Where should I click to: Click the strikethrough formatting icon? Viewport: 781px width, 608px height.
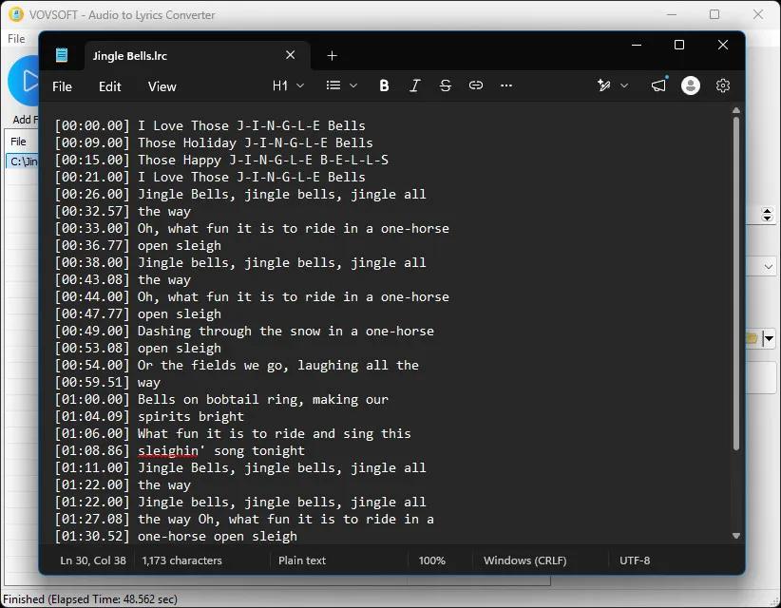[x=446, y=85]
